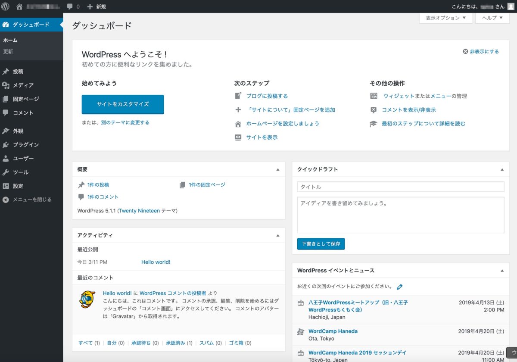Click the 1件の固定ページ link
The image size is (517, 362).
pos(207,185)
